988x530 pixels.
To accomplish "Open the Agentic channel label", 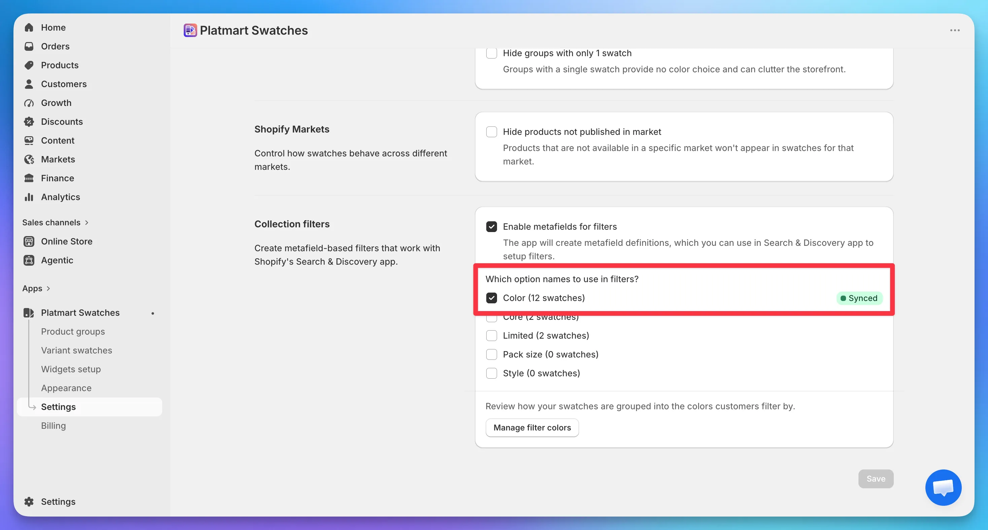I will [x=57, y=260].
